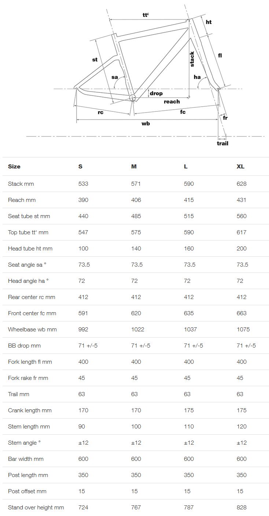
Task: Click the Stem length value 90 for size S
Action: 82,426
